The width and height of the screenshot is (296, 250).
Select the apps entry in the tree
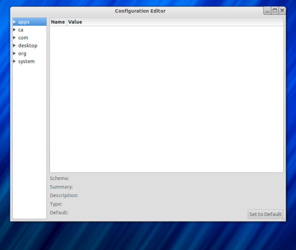24,22
